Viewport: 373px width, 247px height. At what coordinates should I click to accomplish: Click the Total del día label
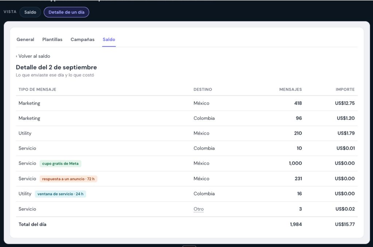[x=32, y=224]
